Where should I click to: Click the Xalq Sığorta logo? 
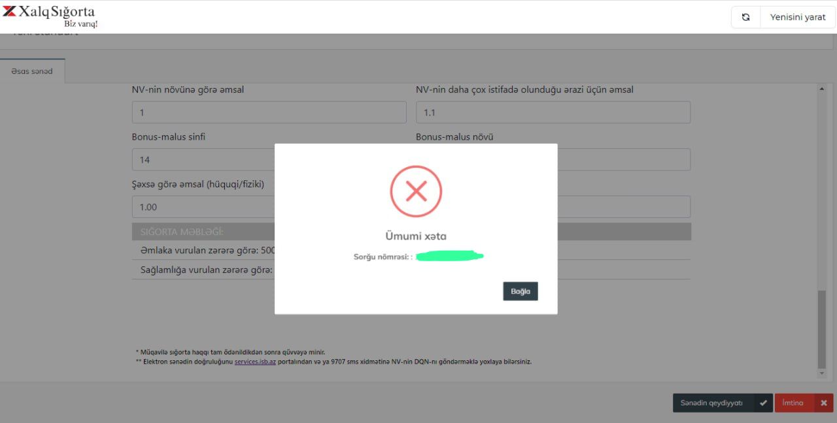[x=50, y=16]
